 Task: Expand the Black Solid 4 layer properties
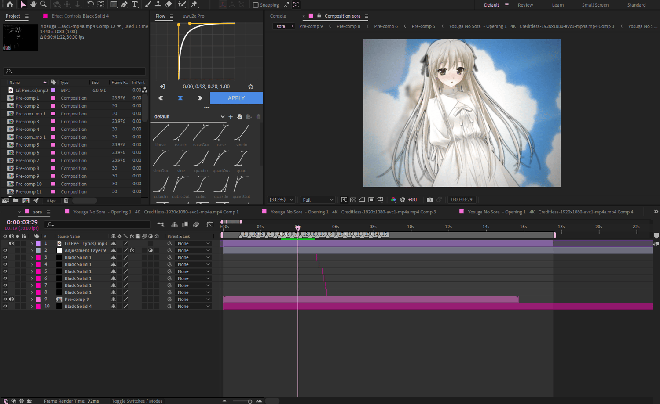(x=32, y=307)
